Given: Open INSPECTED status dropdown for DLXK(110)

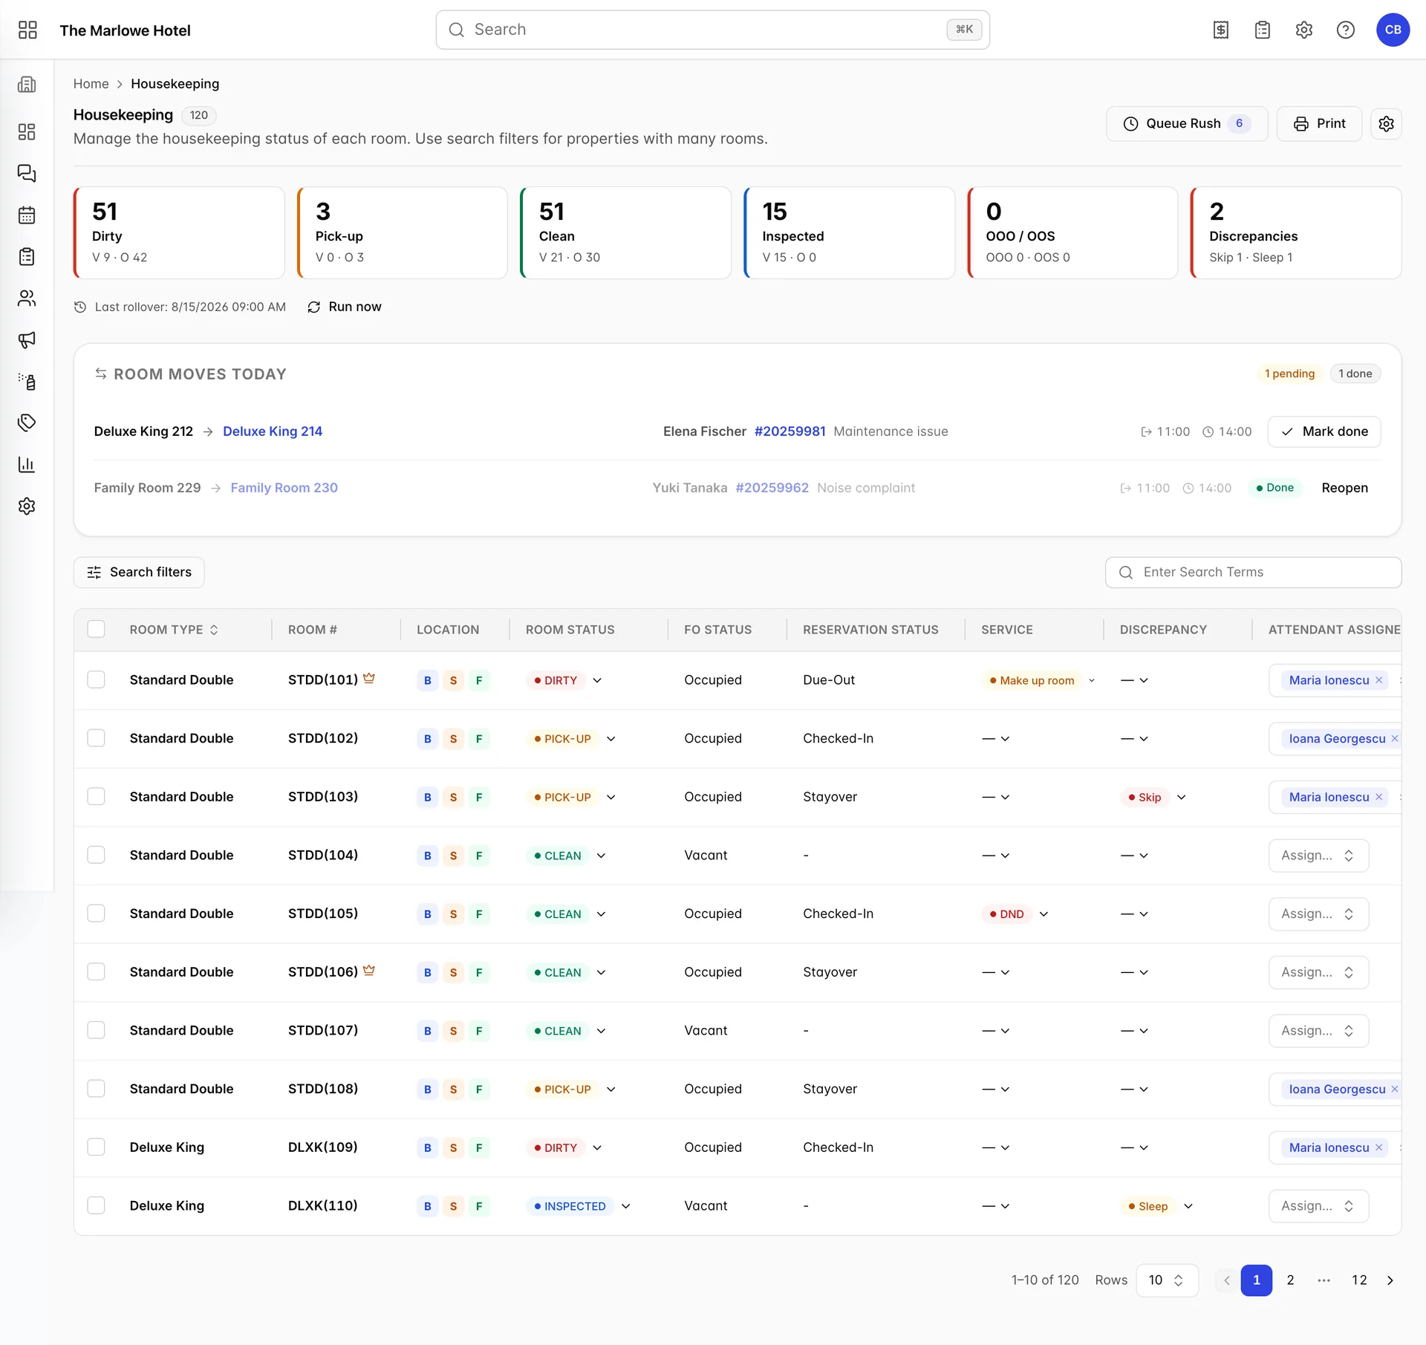Looking at the screenshot, I should point(579,1206).
